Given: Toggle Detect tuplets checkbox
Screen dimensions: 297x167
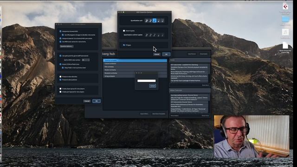Looking at the screenshot, I should coord(124,31).
